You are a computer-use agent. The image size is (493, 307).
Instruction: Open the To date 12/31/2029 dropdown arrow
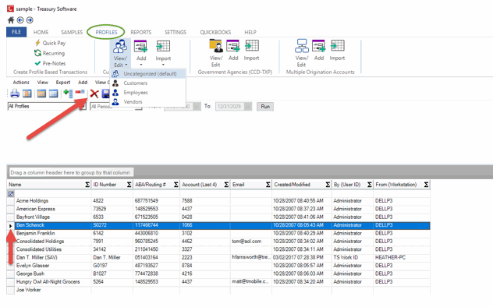pos(248,107)
